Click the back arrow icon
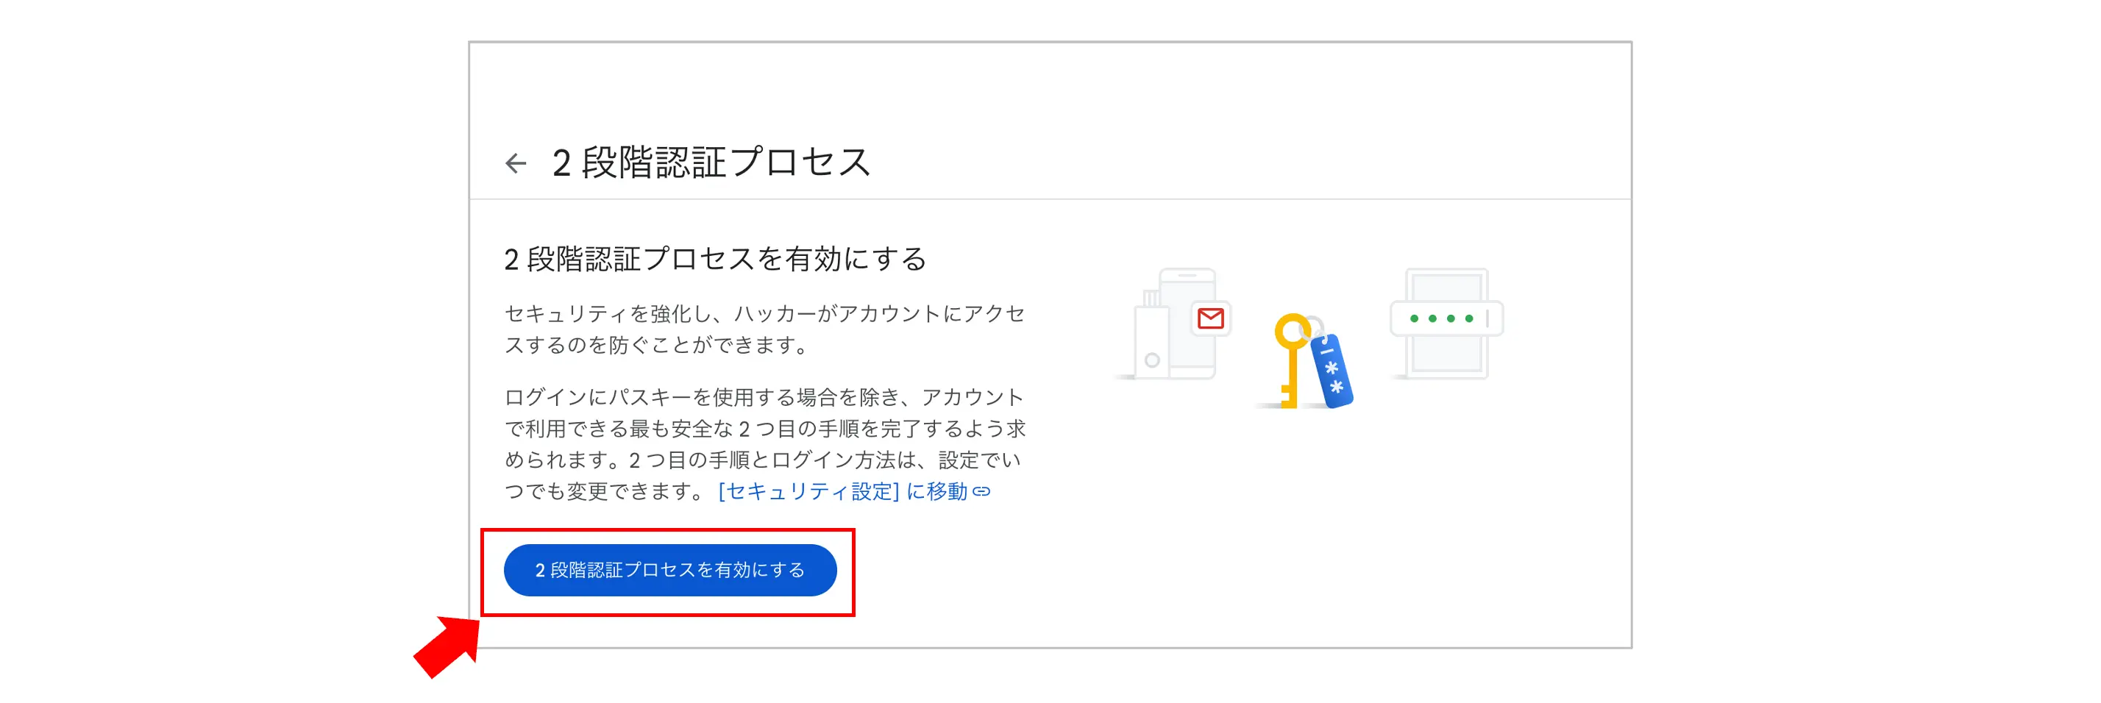 516,163
